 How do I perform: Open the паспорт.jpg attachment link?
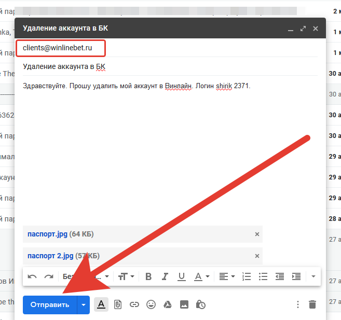point(47,234)
